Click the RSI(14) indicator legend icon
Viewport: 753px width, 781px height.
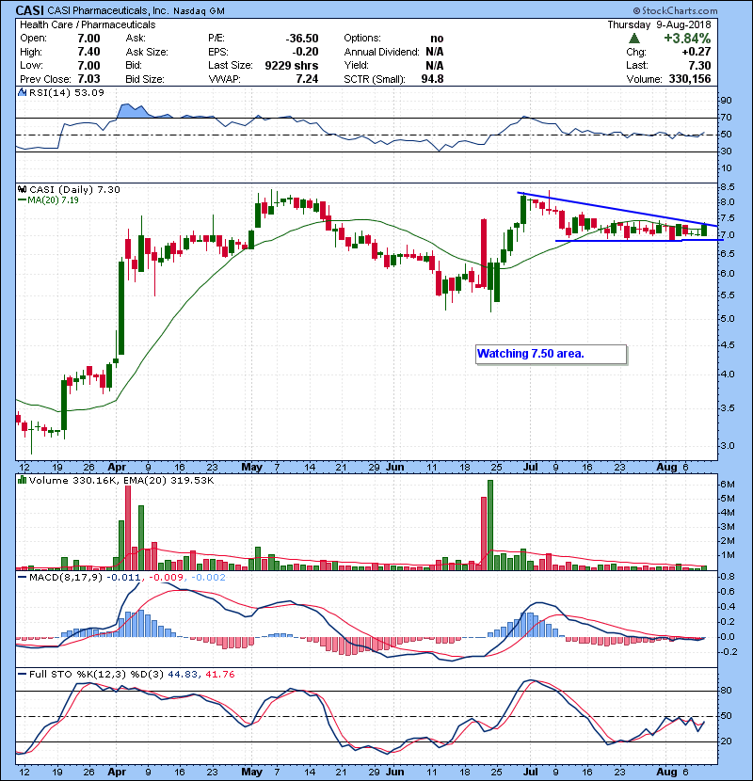(22, 92)
